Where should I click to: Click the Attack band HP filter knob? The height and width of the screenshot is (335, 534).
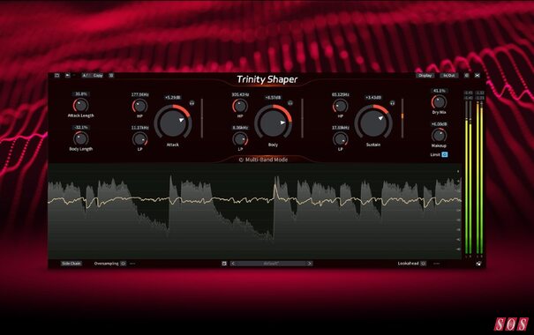point(139,106)
